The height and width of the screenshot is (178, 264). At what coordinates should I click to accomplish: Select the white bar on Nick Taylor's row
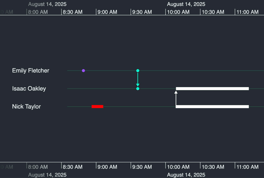(212, 107)
